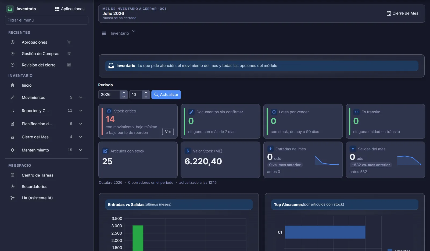
Task: Expand the Movimientos menu chevron
Action: coord(81,97)
